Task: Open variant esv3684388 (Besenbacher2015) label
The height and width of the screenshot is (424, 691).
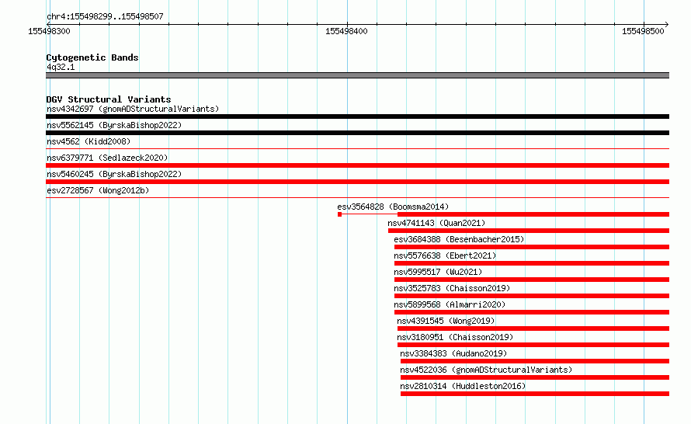Action: pos(459,239)
